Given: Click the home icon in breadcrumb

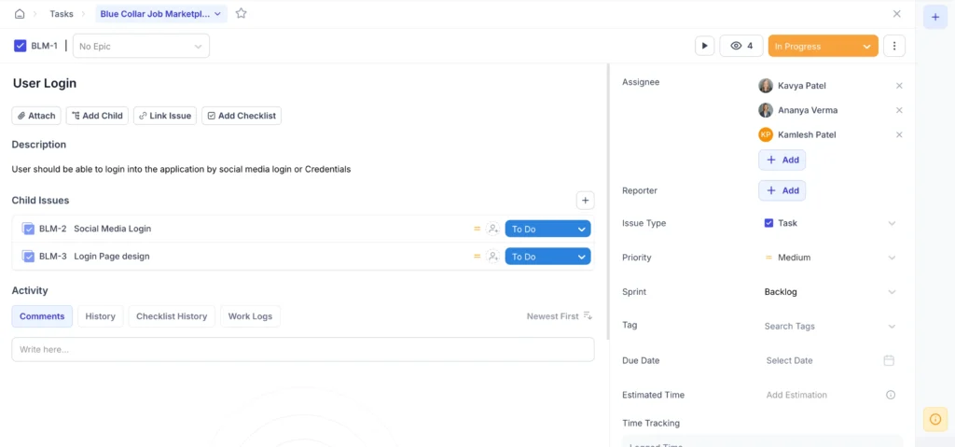Looking at the screenshot, I should (x=20, y=14).
